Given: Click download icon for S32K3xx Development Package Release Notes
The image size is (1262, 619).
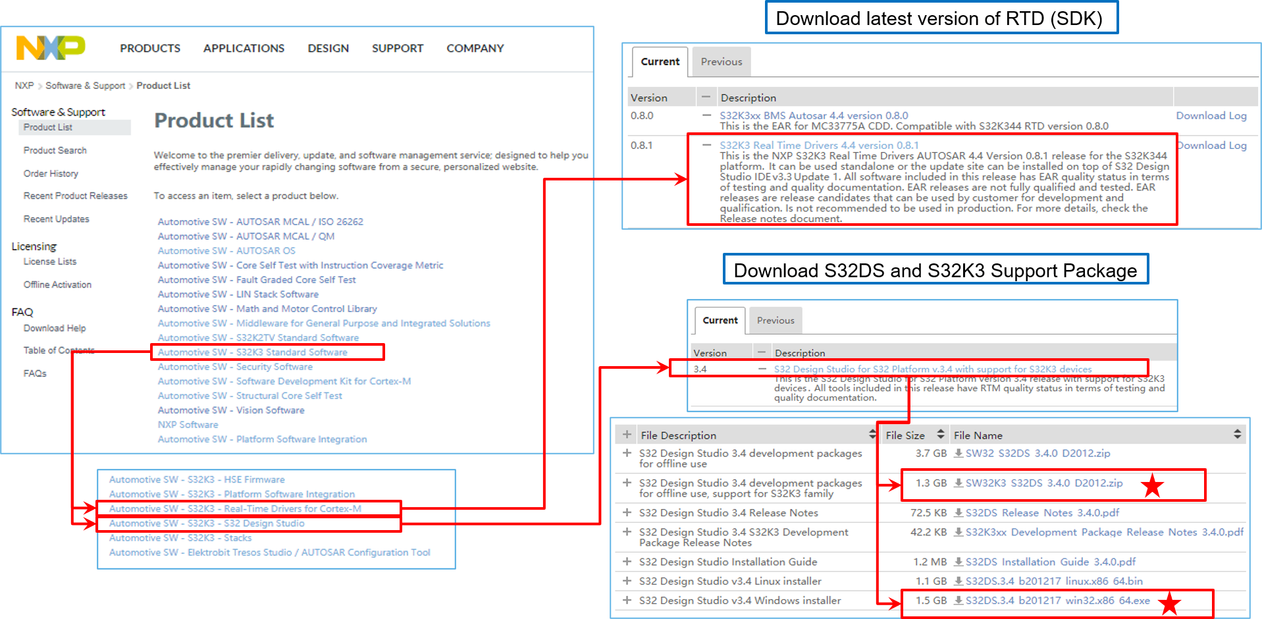Looking at the screenshot, I should [959, 532].
